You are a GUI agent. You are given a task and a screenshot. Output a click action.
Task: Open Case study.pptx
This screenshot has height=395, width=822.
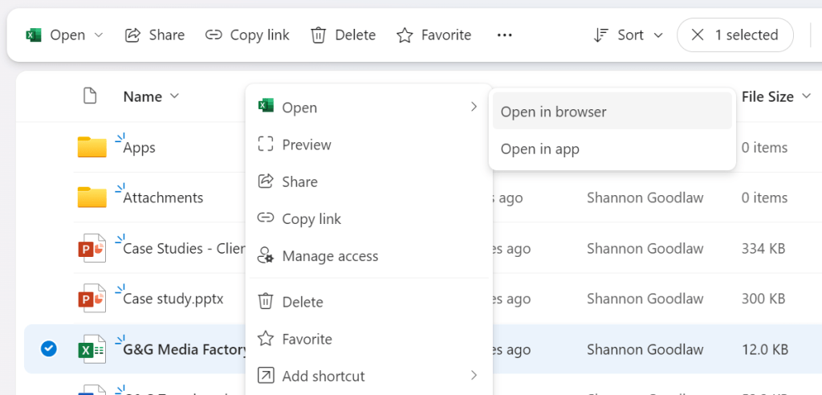[173, 299]
